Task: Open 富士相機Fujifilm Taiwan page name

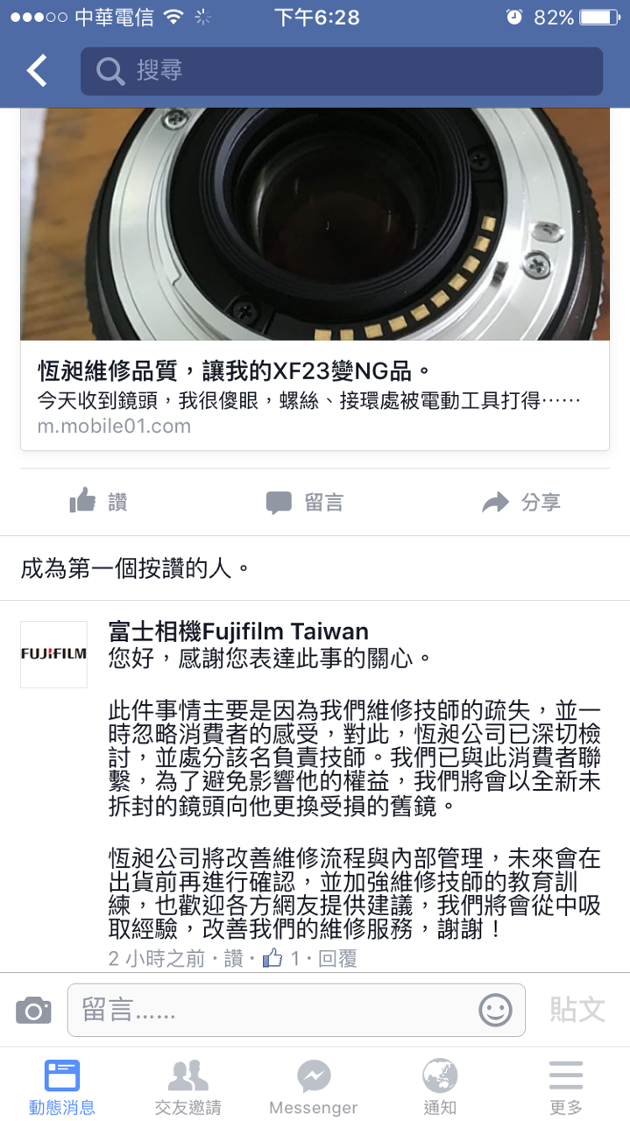Action: 238,631
